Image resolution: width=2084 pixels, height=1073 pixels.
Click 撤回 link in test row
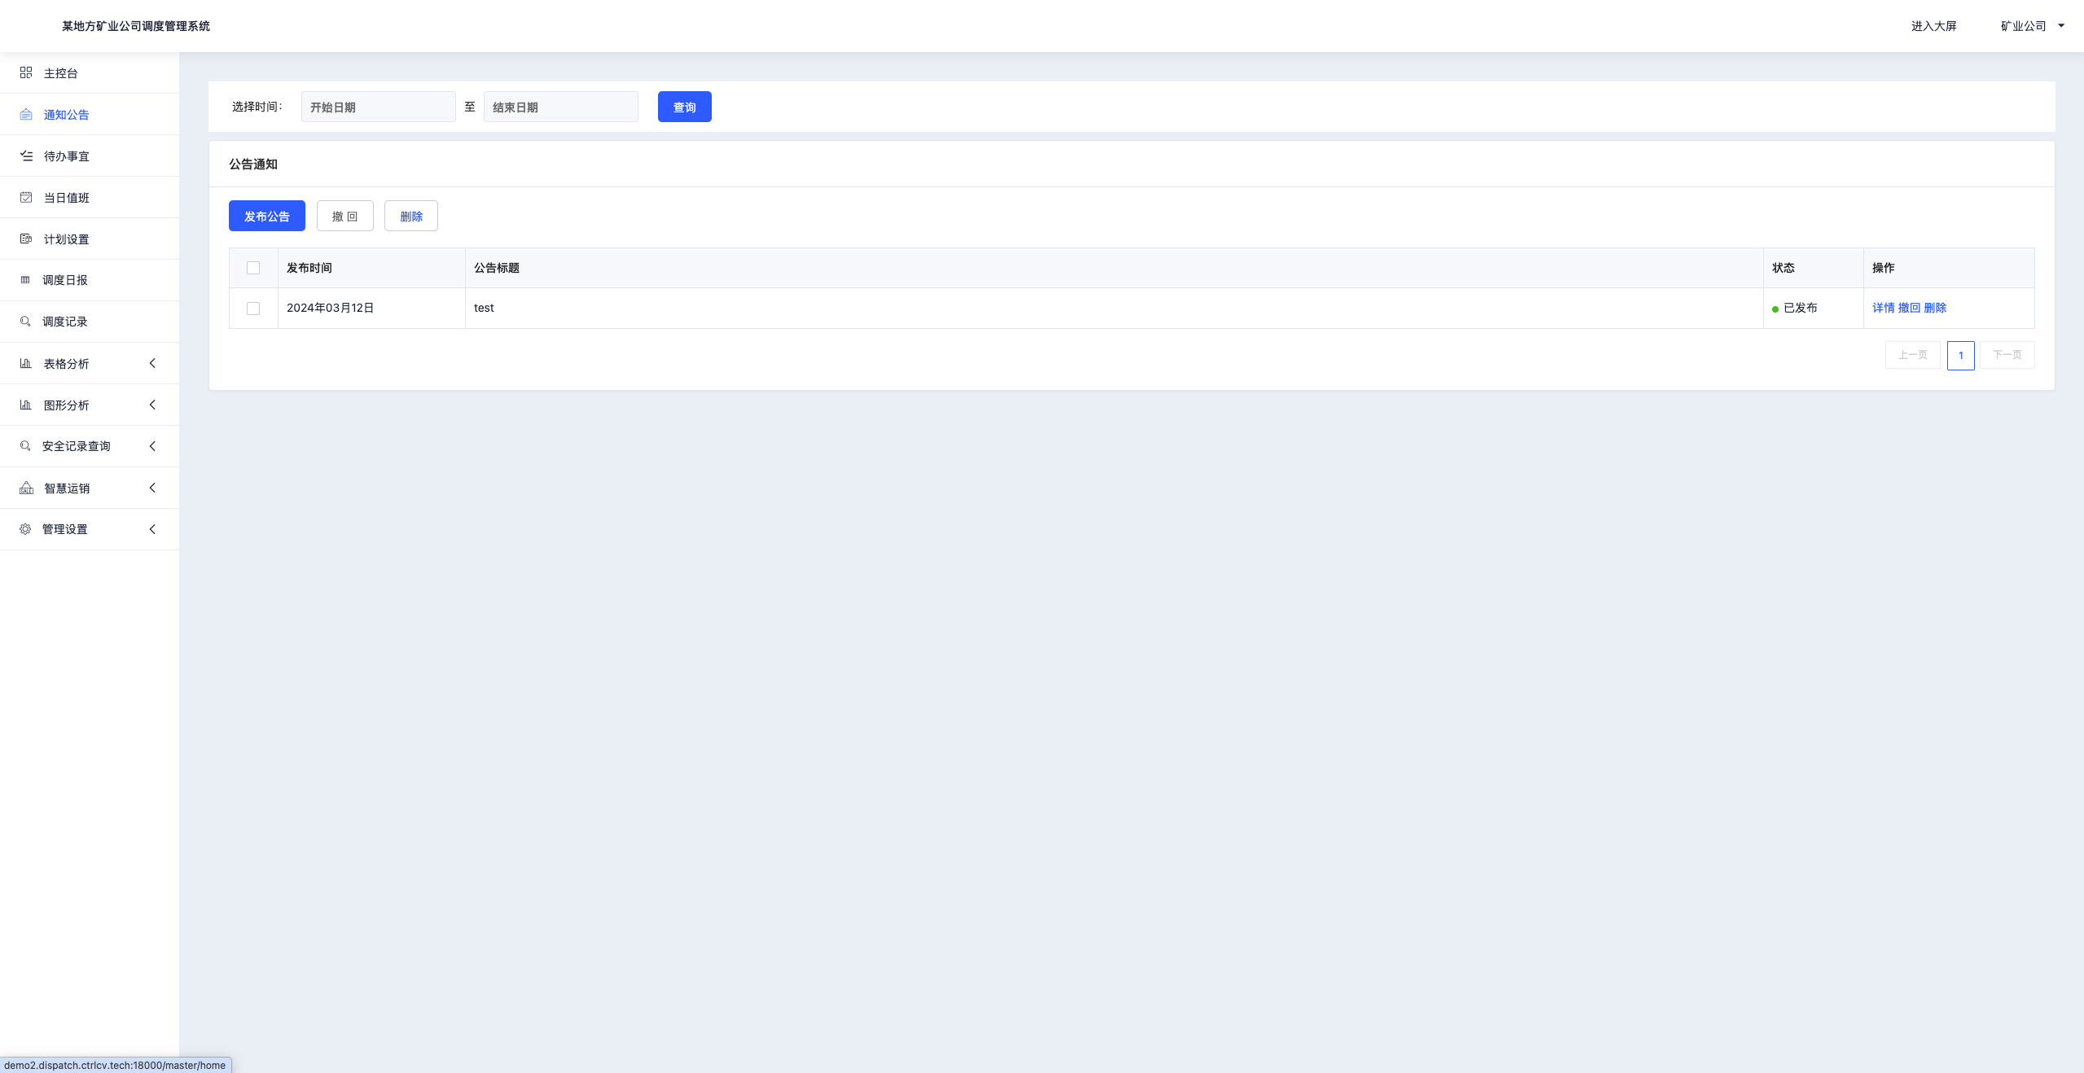click(1909, 308)
